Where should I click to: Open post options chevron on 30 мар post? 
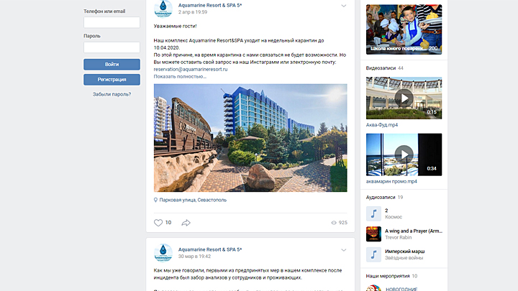pos(344,250)
